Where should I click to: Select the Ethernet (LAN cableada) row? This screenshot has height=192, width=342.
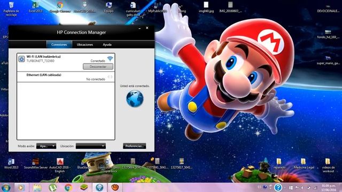66,77
